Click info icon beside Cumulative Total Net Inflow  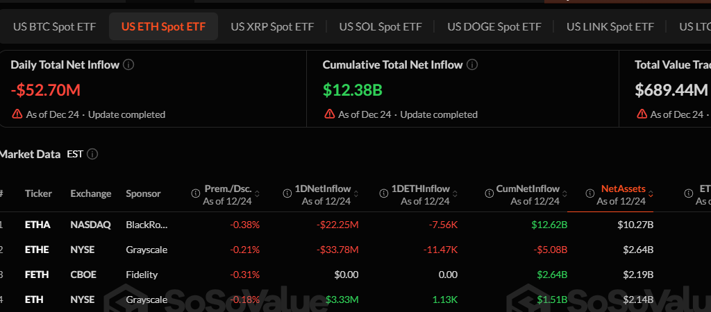(472, 64)
